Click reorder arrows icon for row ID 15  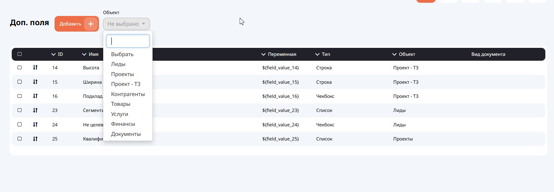(x=35, y=82)
